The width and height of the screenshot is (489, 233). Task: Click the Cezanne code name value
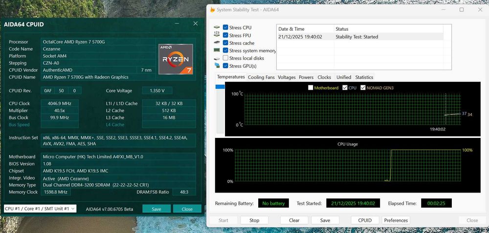pos(98,49)
